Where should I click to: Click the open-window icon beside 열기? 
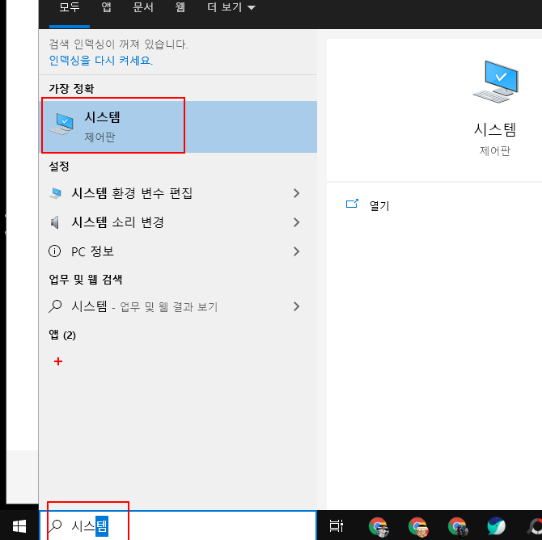coord(352,204)
